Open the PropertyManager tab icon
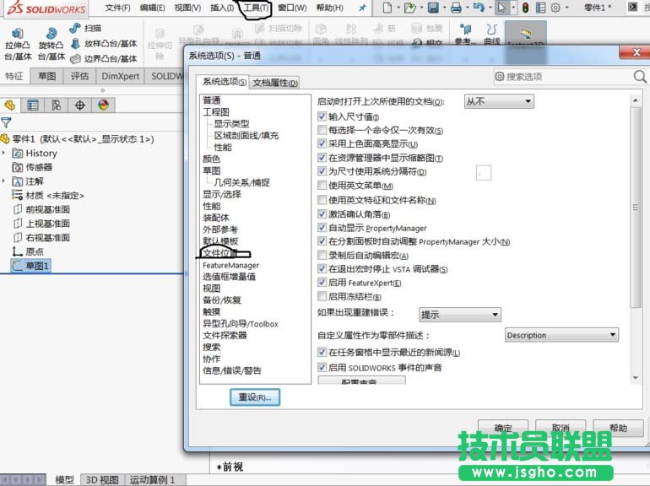 pyautogui.click(x=33, y=105)
